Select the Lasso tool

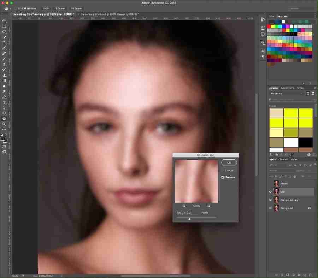tap(4, 32)
